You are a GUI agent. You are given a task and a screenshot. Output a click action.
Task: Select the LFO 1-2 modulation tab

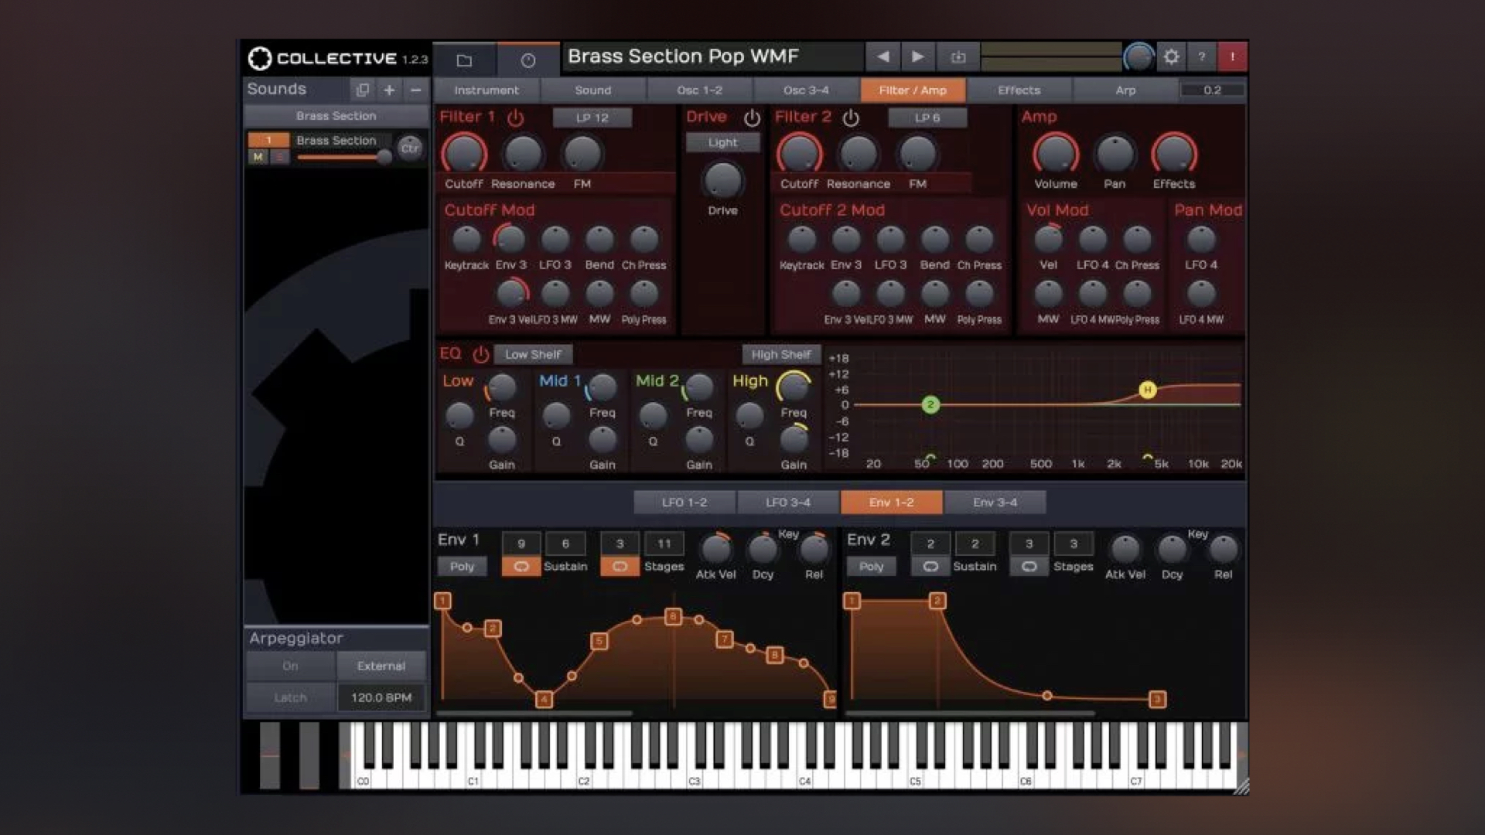[x=684, y=503]
